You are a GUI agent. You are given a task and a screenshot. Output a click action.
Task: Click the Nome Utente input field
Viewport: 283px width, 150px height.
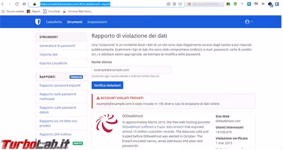coord(131,70)
